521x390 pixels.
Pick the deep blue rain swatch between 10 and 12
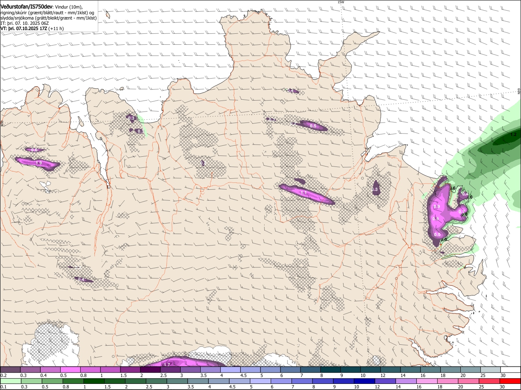365,381
